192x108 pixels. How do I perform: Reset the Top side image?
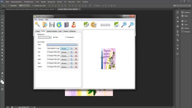pyautogui.click(x=71, y=56)
